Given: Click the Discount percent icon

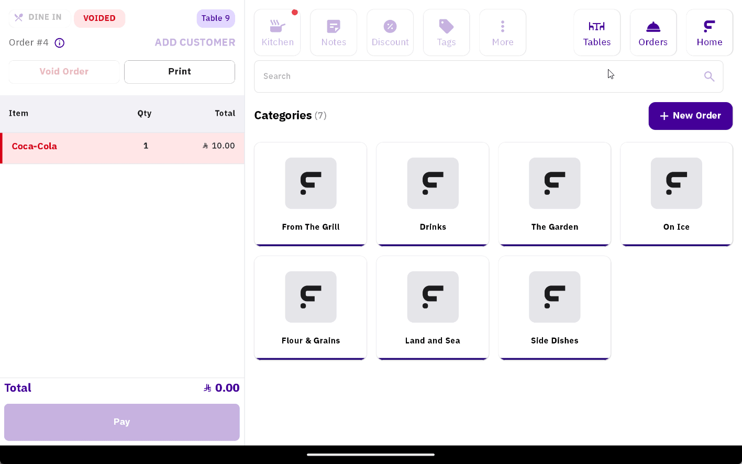Looking at the screenshot, I should (x=390, y=27).
